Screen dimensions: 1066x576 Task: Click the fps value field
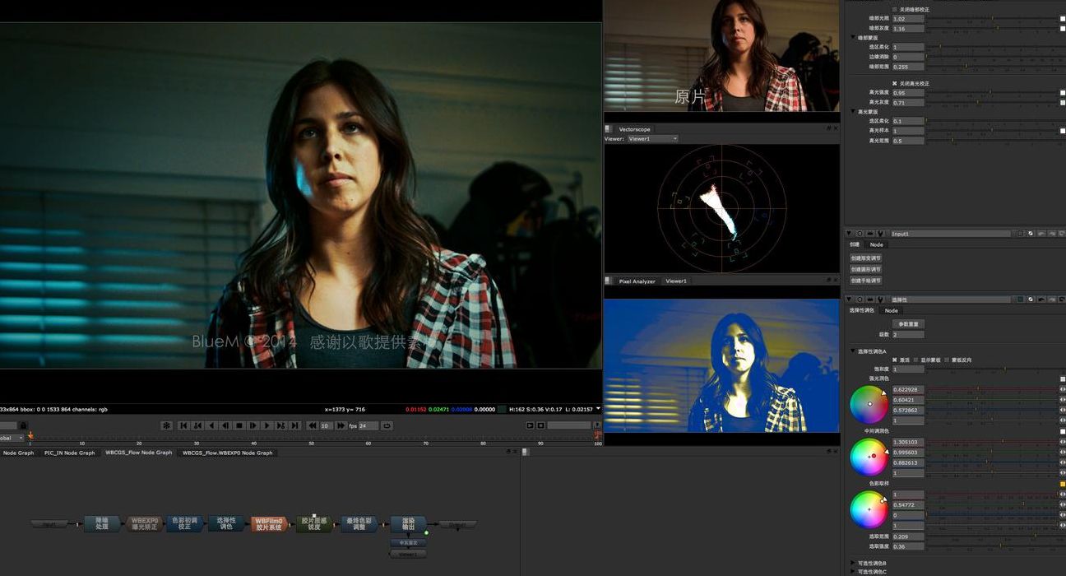point(368,425)
